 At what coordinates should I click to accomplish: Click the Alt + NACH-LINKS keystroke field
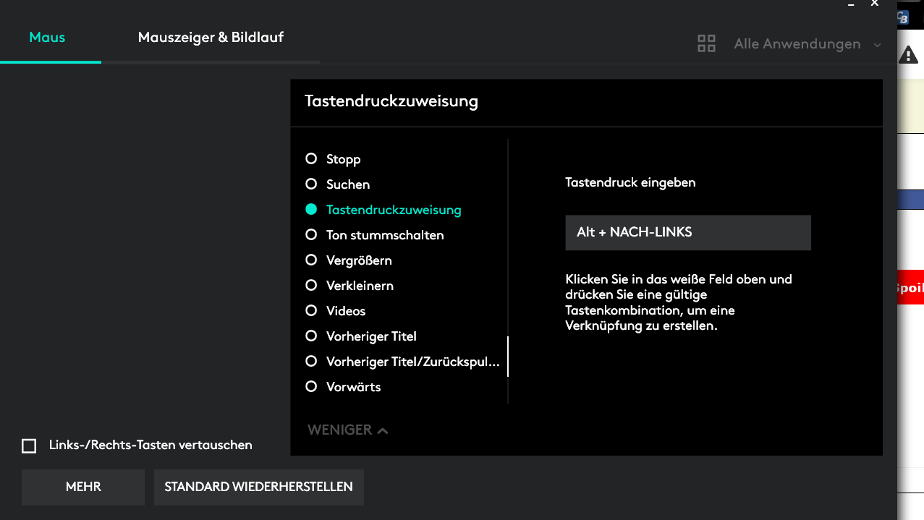pos(687,233)
